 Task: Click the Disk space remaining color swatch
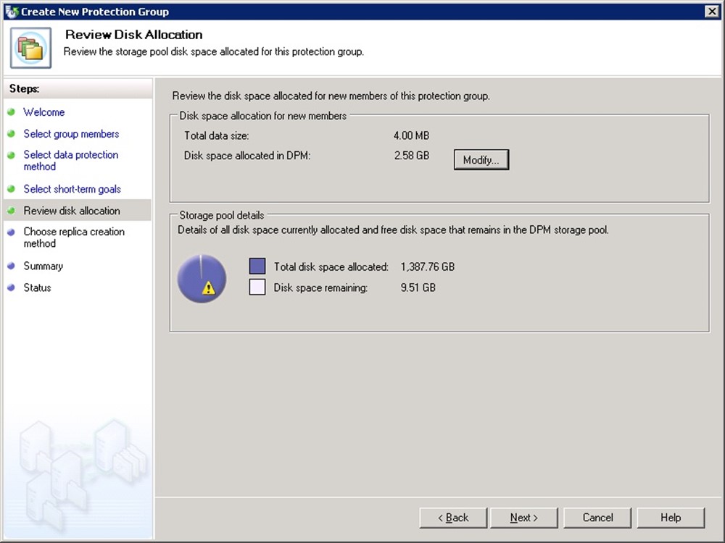(257, 287)
